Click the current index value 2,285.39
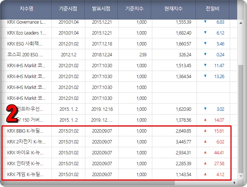 coord(183,163)
